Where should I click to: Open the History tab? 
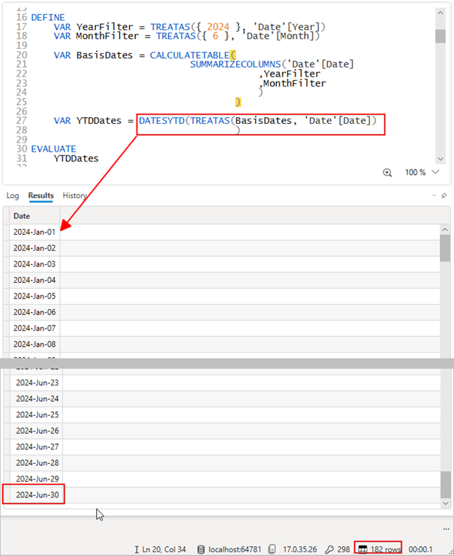click(74, 195)
